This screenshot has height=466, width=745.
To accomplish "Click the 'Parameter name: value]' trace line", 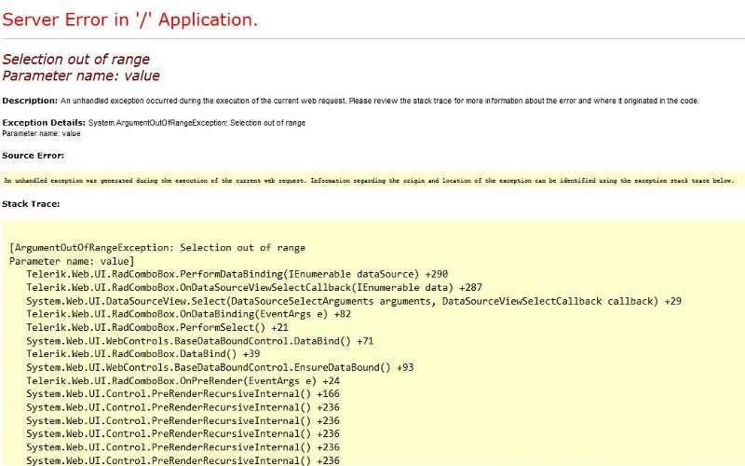I will click(x=72, y=261).
